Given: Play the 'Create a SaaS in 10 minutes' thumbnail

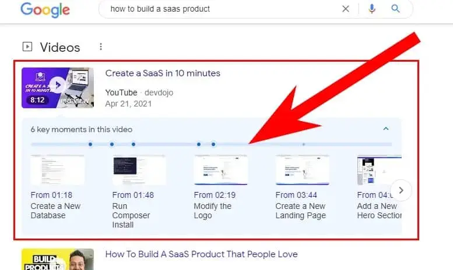Looking at the screenshot, I should click(x=58, y=88).
